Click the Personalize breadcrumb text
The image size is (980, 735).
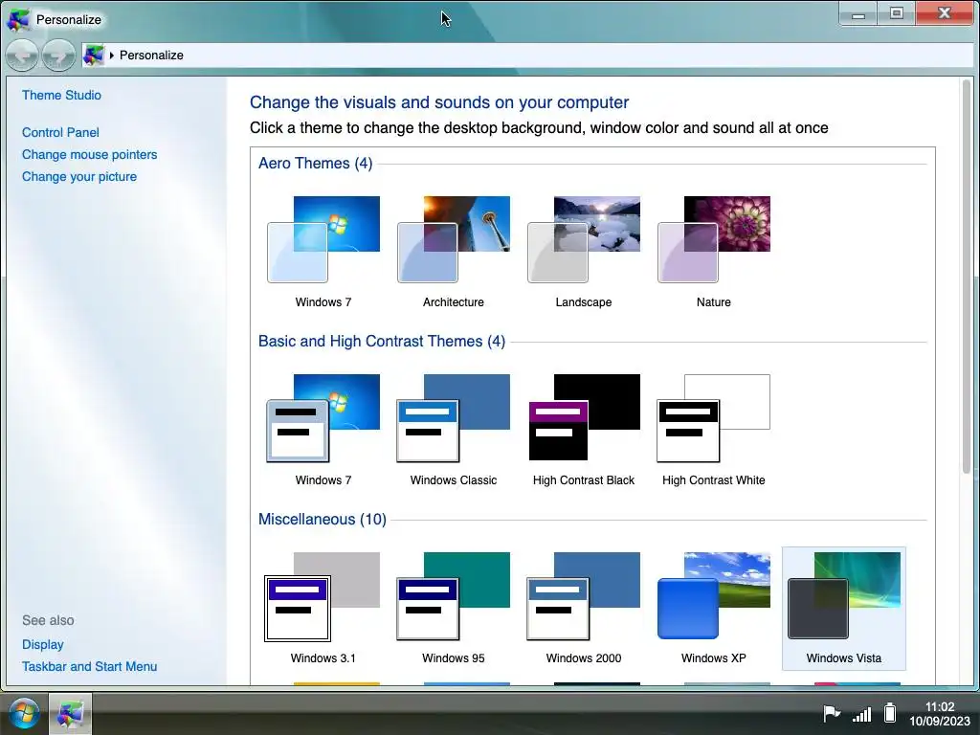tap(151, 55)
